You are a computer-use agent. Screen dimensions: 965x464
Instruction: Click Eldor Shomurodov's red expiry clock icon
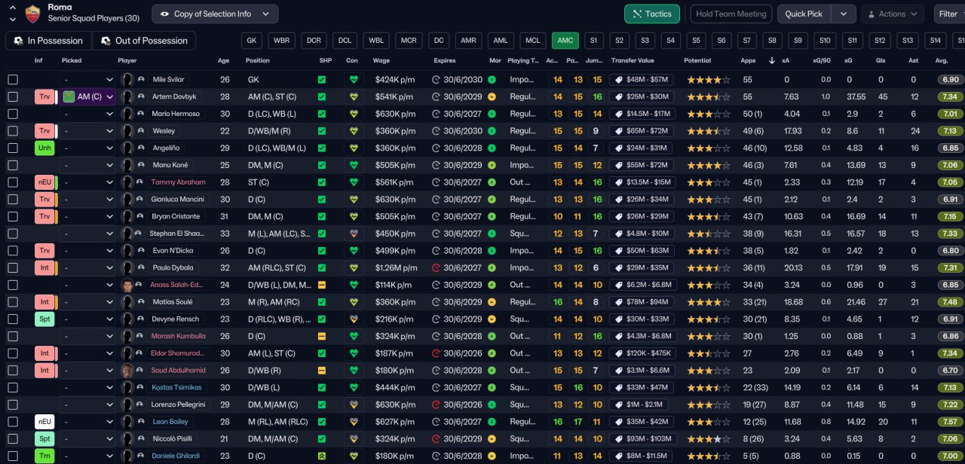[437, 353]
